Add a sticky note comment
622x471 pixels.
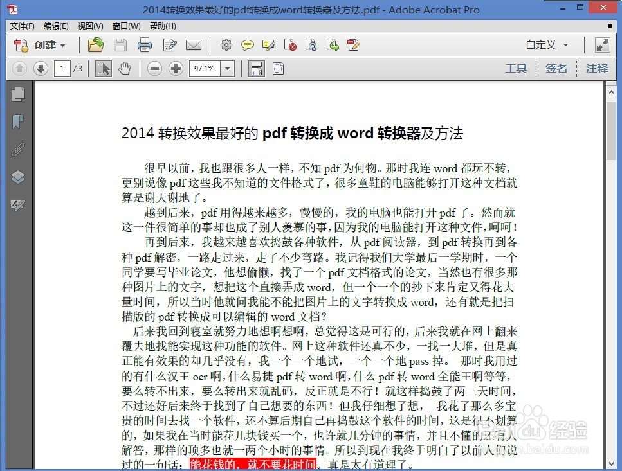(248, 45)
